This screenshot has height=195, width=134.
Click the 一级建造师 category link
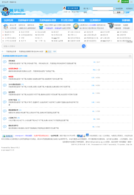(x=48, y=28)
